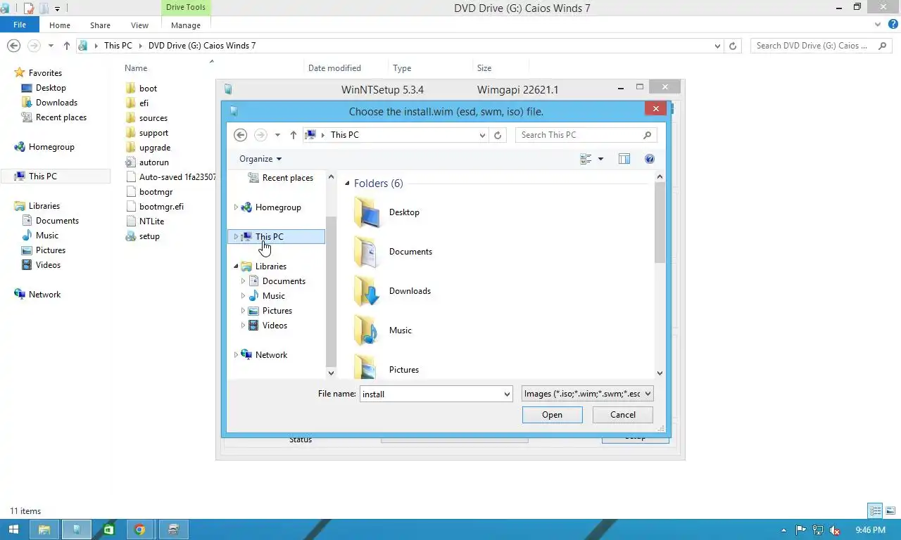Click the Cancel button

[x=623, y=415]
